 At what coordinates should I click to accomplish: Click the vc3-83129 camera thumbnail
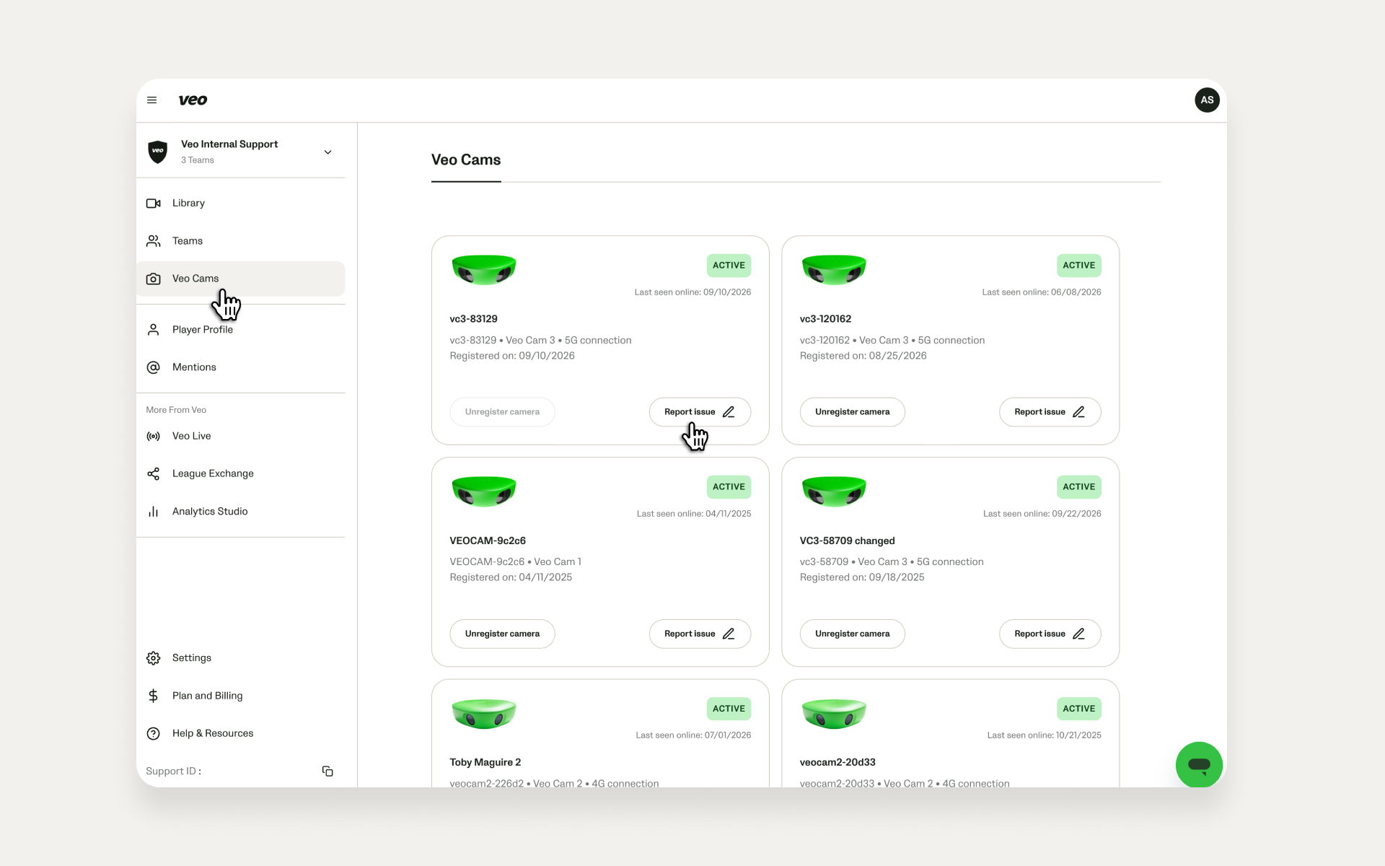484,269
